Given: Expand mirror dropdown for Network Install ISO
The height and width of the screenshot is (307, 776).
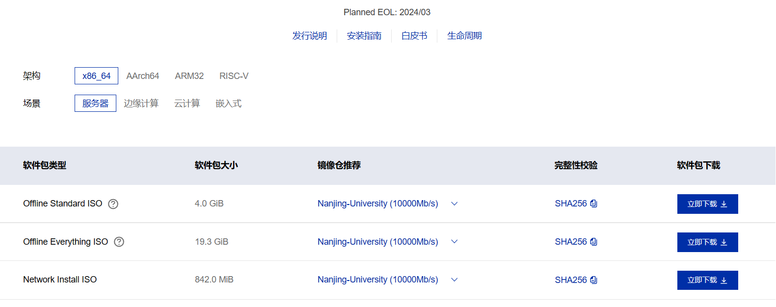Looking at the screenshot, I should pos(455,280).
